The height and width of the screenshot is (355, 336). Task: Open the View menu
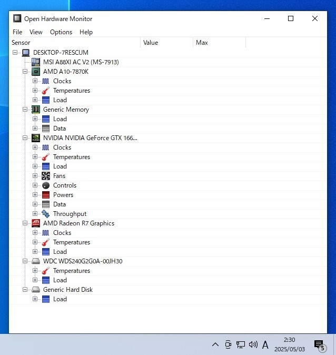(x=36, y=32)
